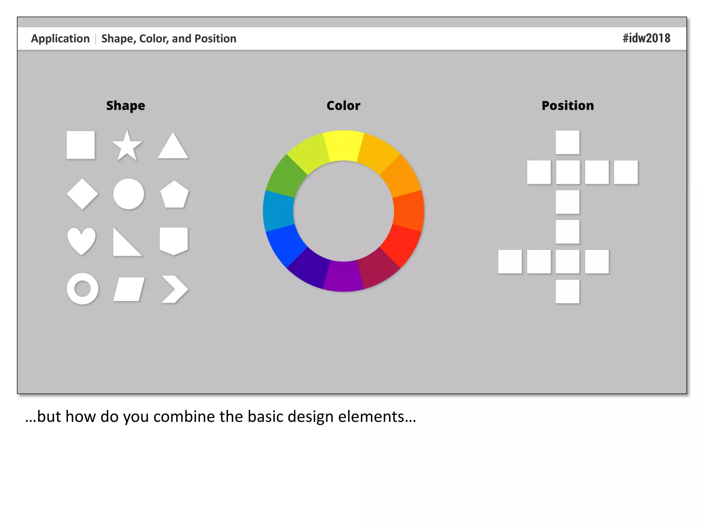
Task: Pick the violet purple wheel segment
Action: 343,276
